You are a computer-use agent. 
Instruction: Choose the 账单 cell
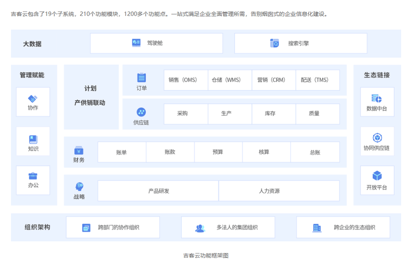click(x=122, y=152)
